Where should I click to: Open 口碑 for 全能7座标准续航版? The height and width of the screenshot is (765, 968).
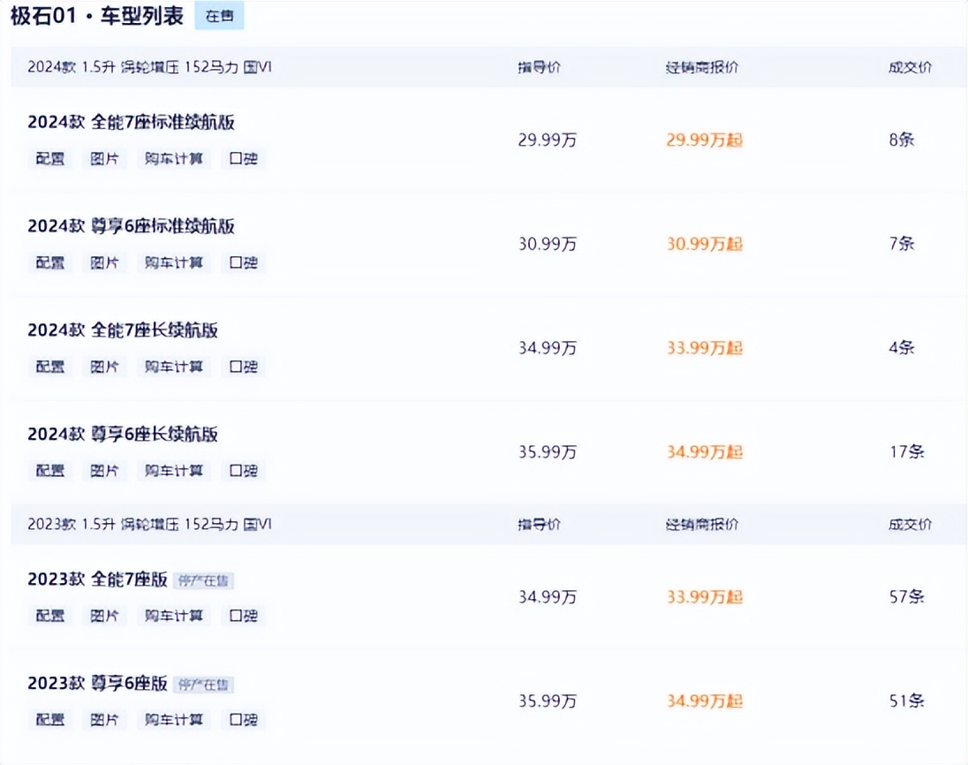point(243,159)
